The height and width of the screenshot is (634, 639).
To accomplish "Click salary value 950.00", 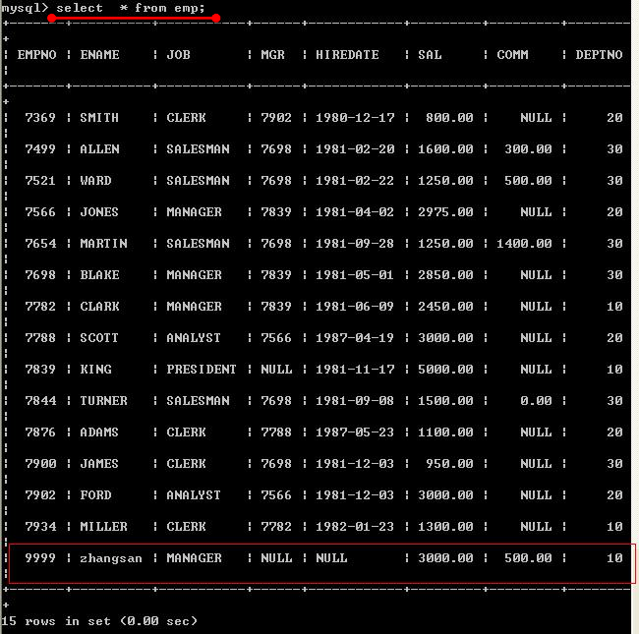I will pos(449,464).
